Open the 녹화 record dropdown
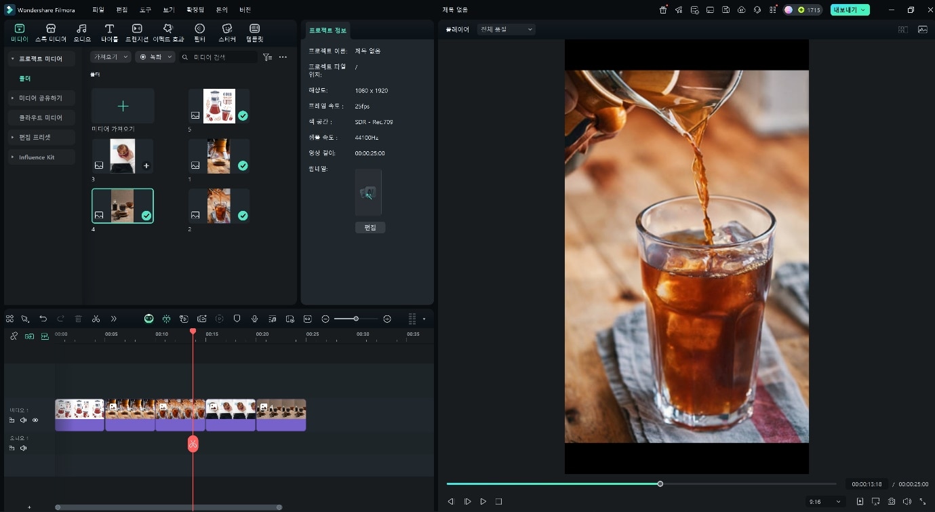 (155, 57)
